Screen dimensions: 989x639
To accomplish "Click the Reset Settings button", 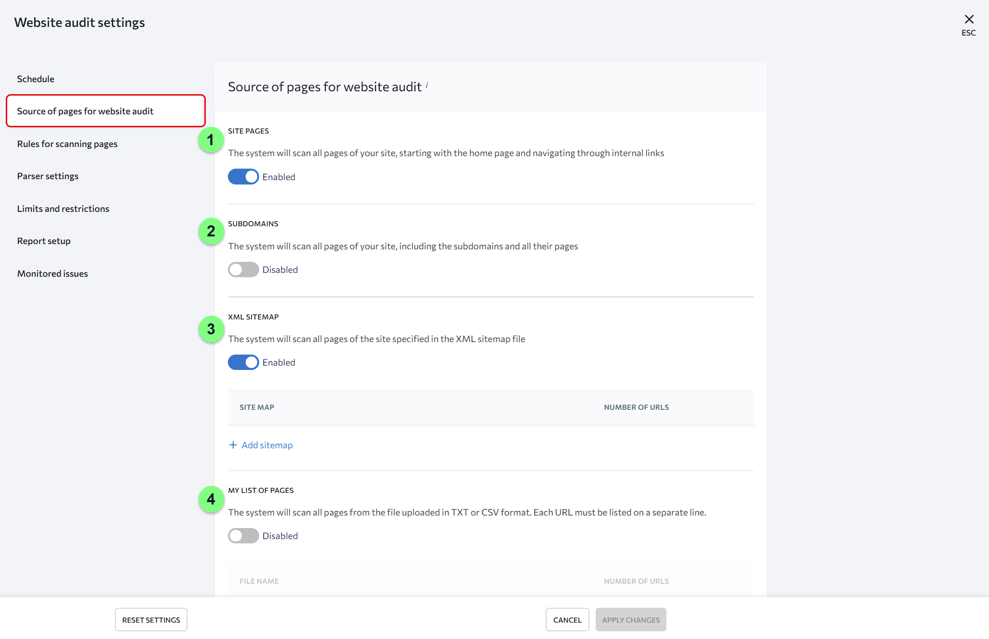I will coord(151,620).
